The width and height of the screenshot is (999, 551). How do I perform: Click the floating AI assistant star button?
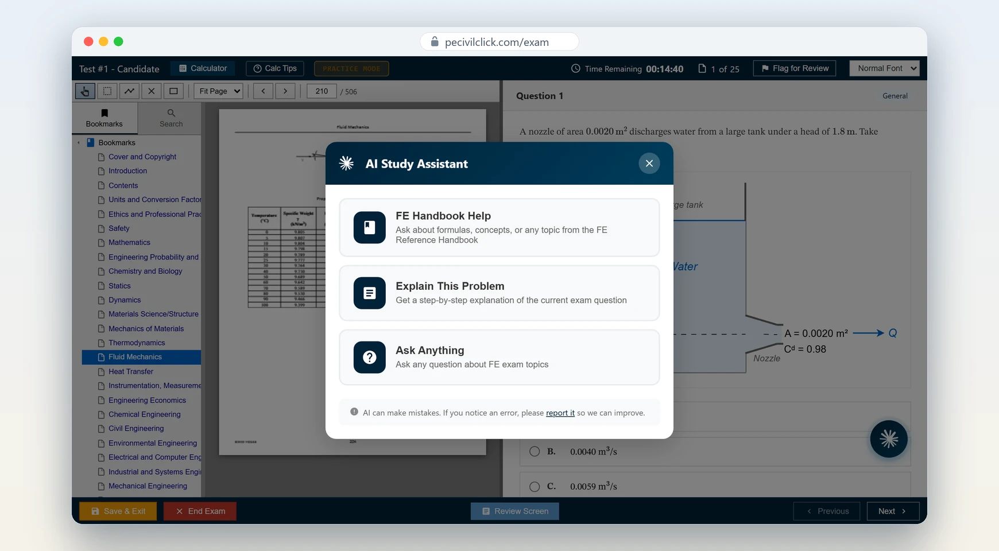tap(889, 439)
